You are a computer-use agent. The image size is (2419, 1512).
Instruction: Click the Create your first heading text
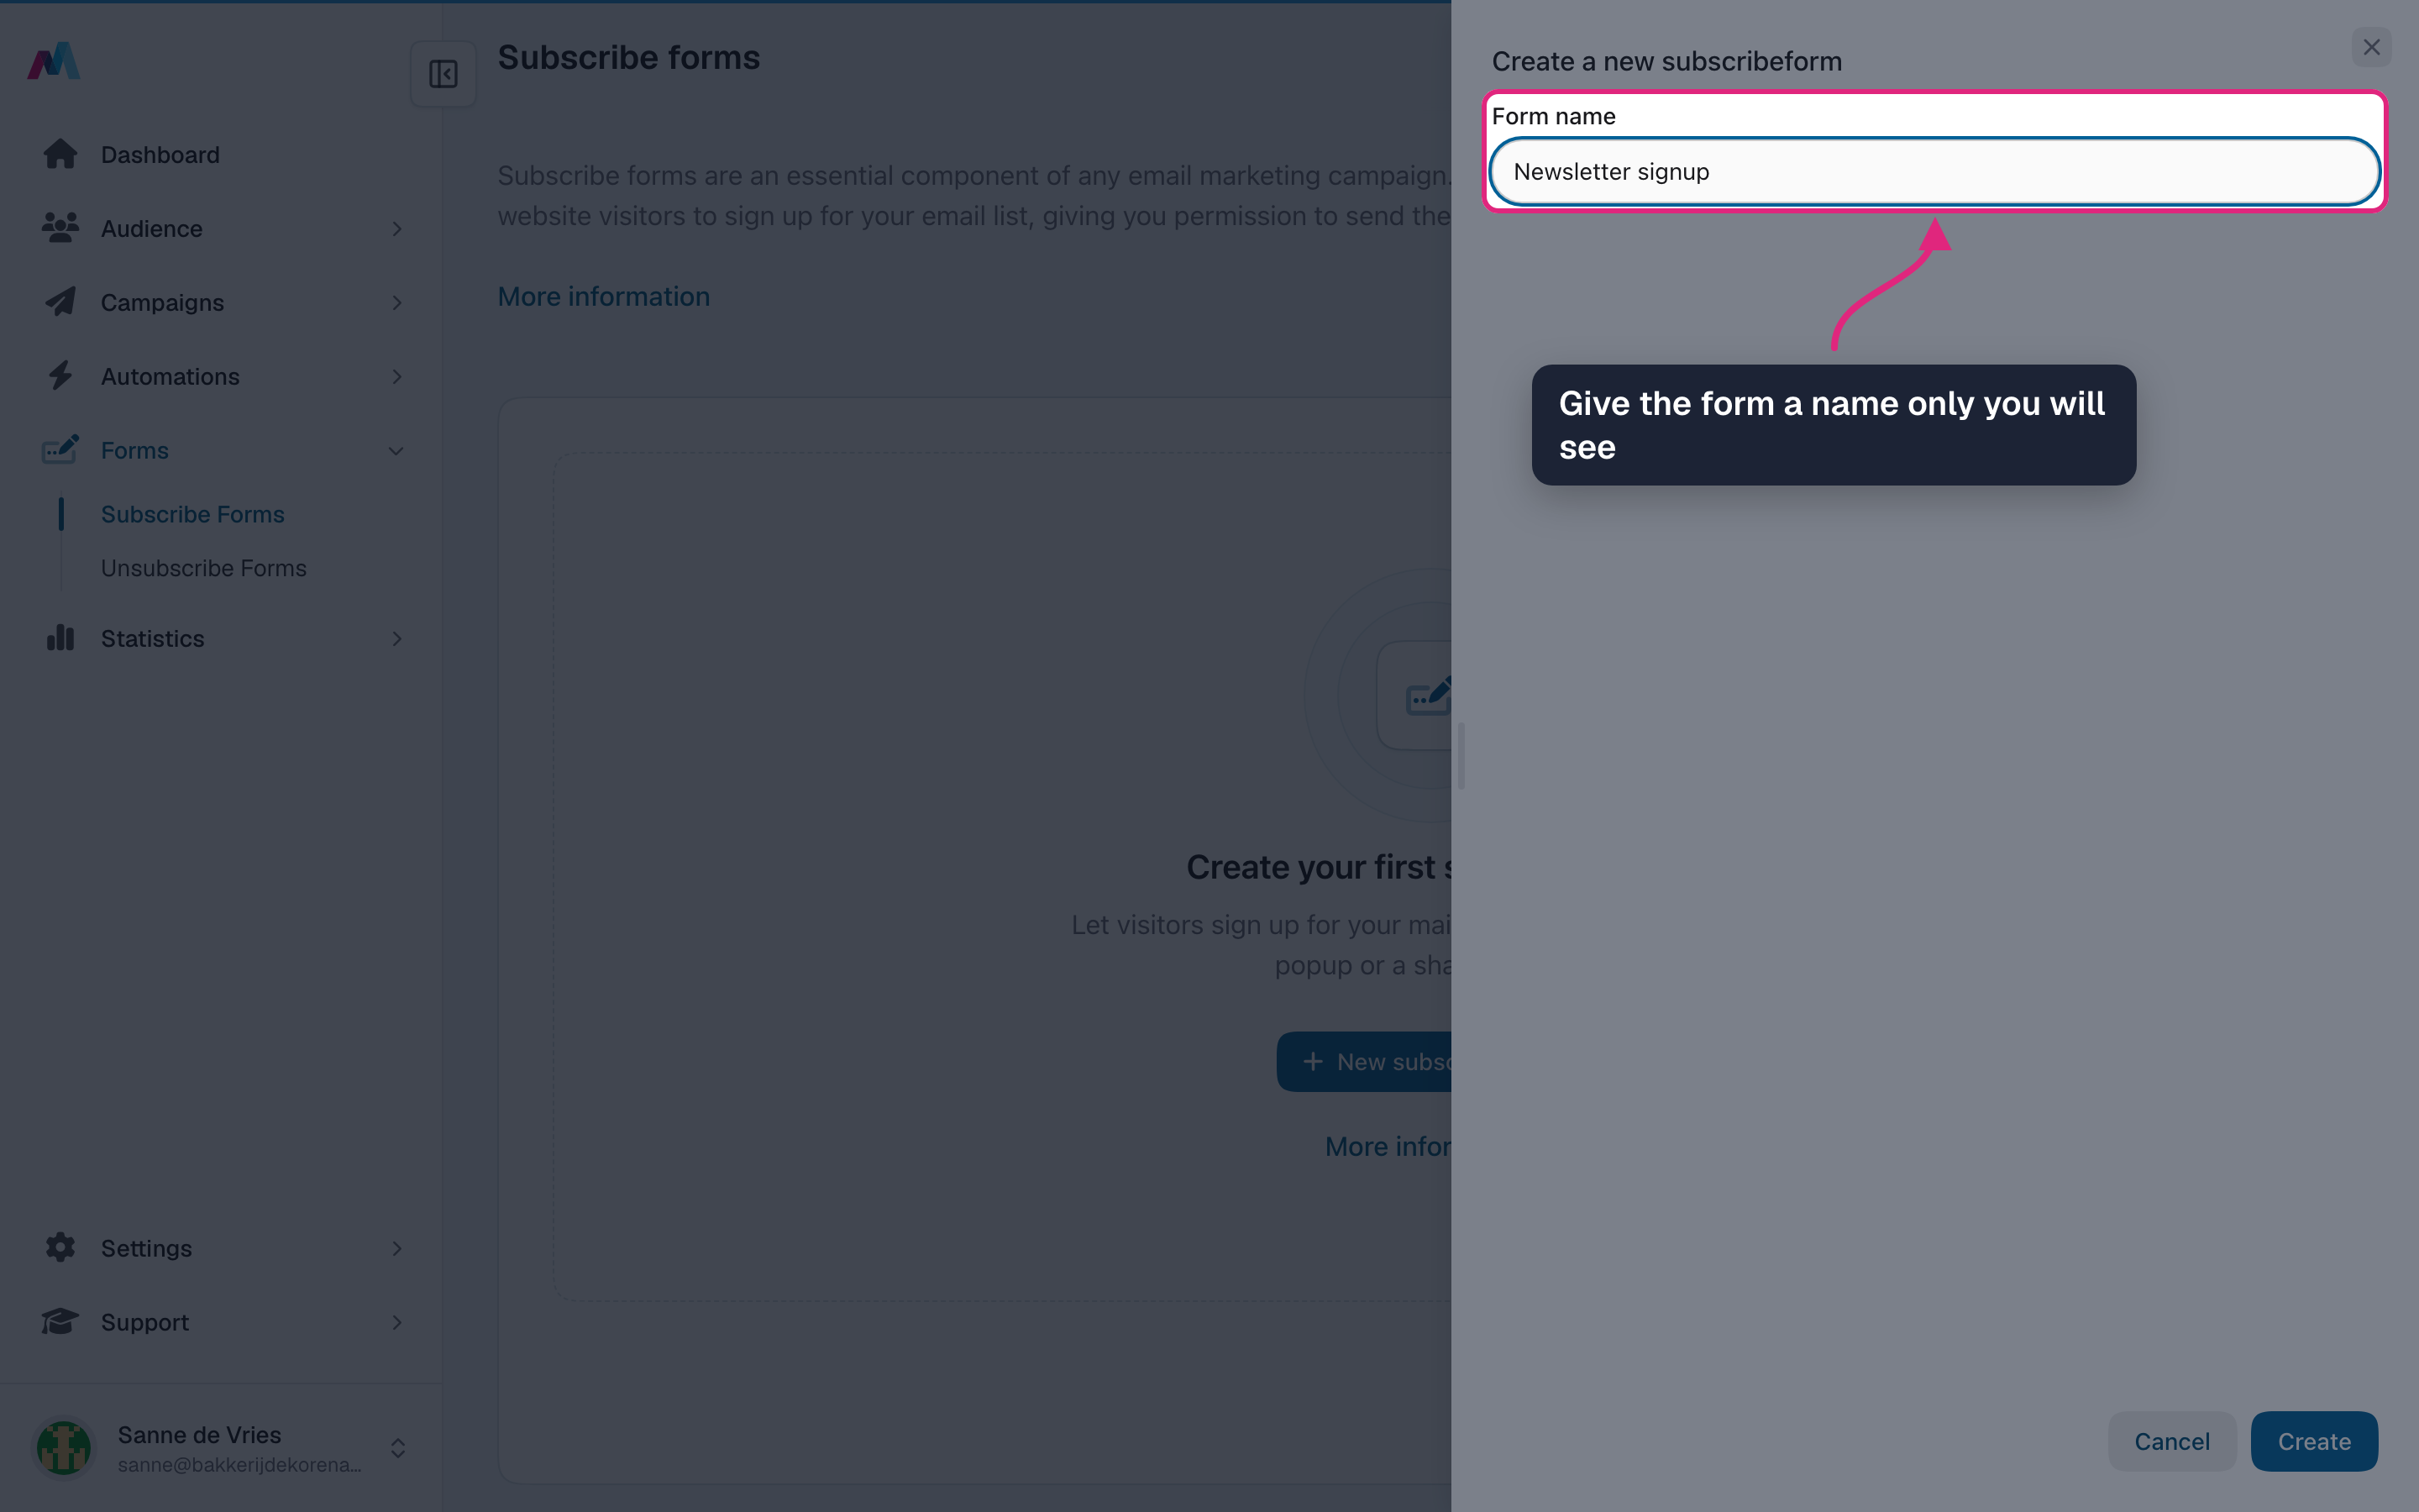pyautogui.click(x=1319, y=867)
